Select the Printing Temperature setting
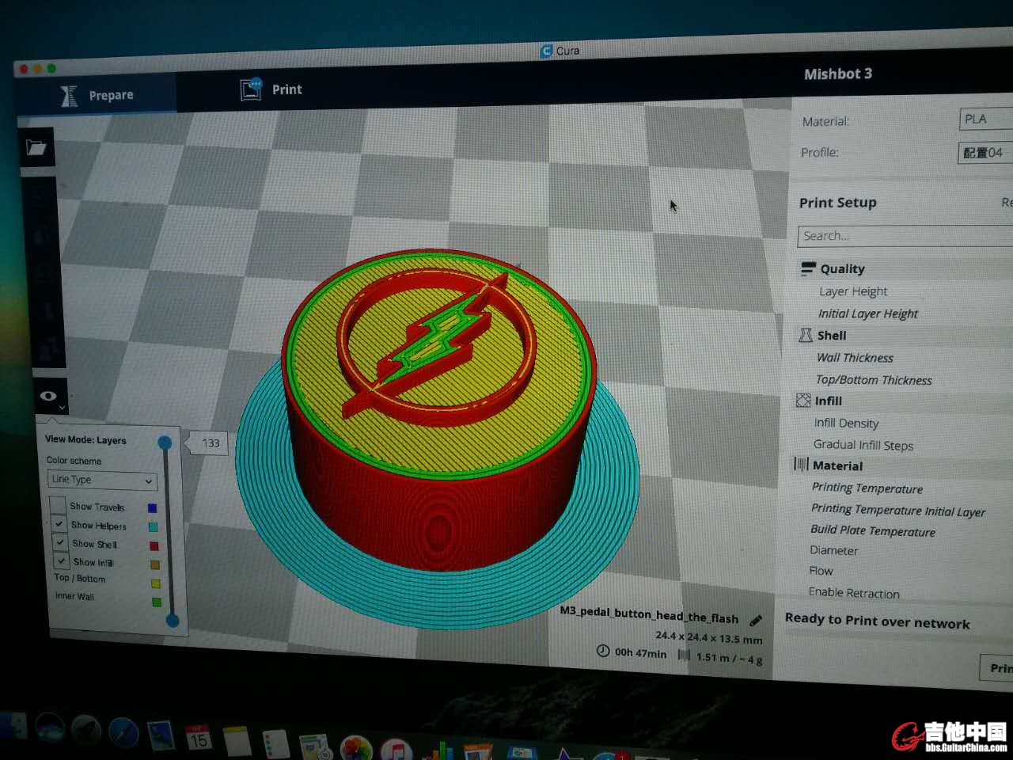 pyautogui.click(x=867, y=488)
